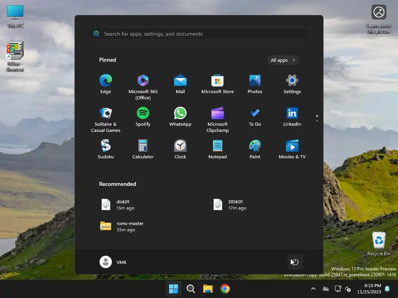Open Microsoft Store from pinned apps
Screen dimensions: 398x298
[x=218, y=84]
